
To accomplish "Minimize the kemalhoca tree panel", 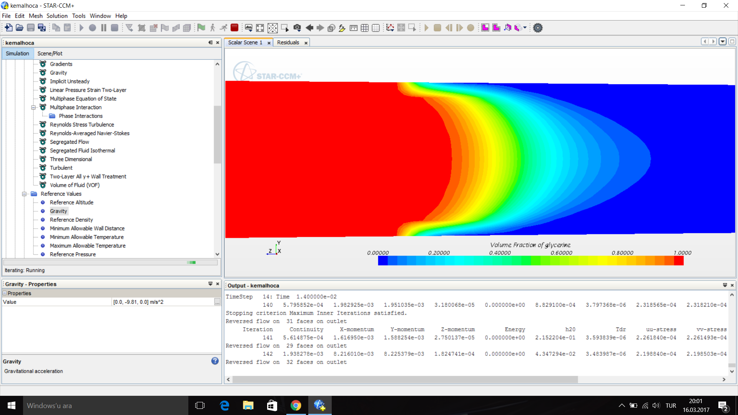I will 210,43.
